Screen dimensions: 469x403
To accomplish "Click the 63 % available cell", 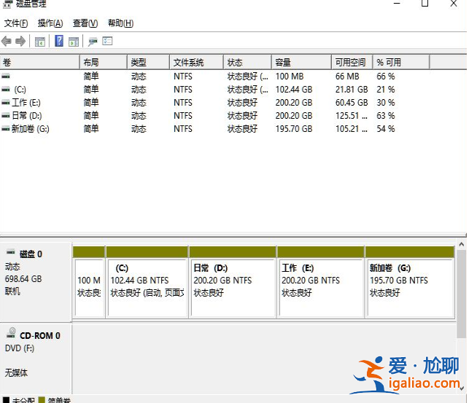I will 386,116.
